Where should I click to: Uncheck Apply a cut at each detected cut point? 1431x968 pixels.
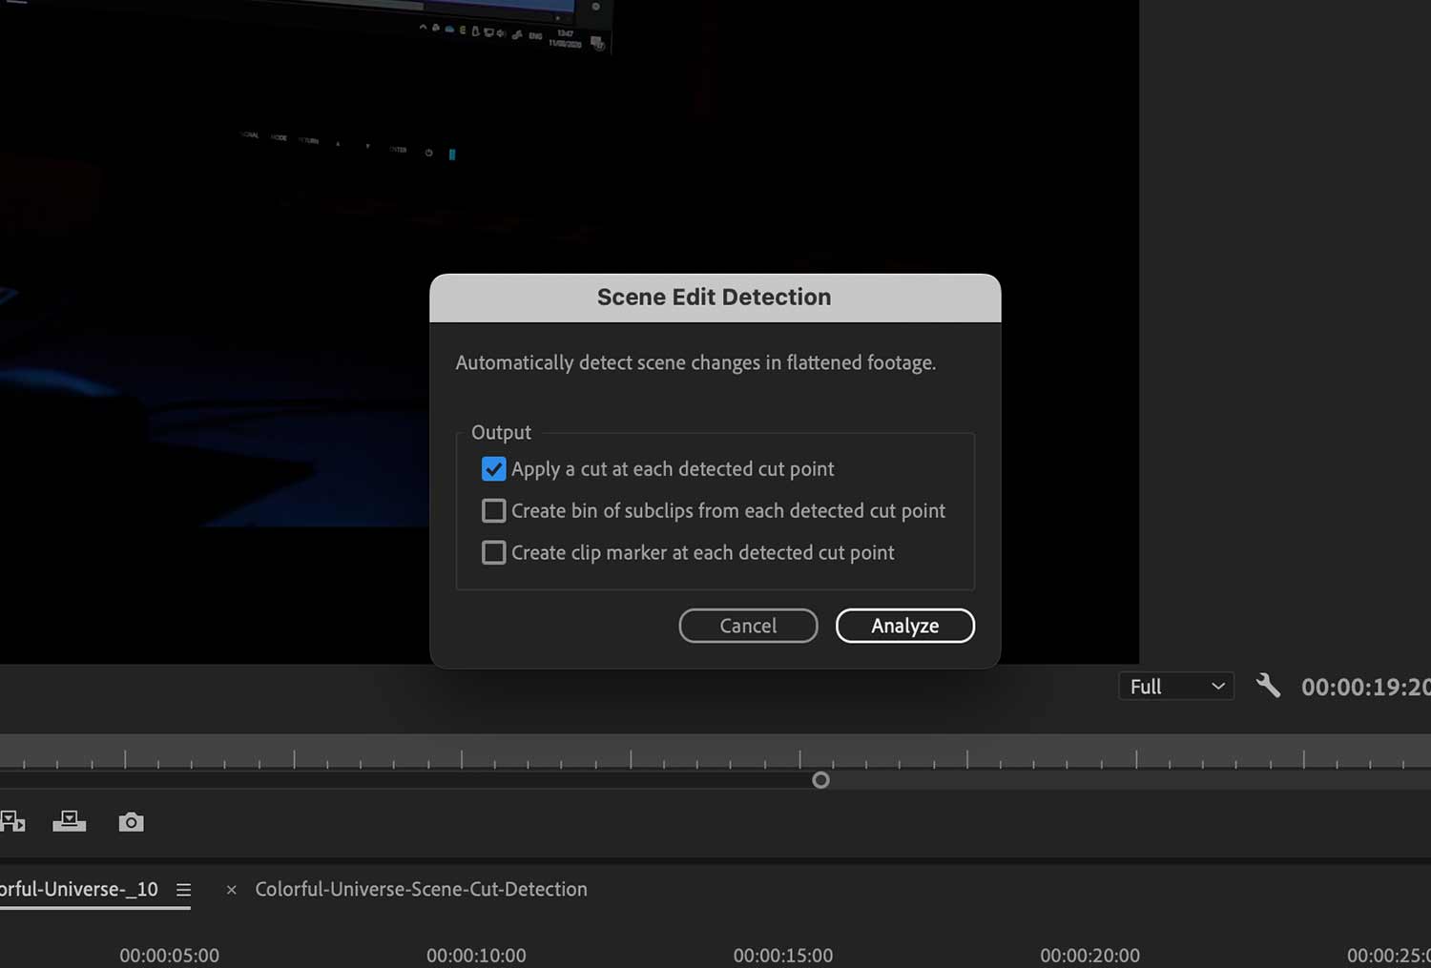click(x=493, y=468)
